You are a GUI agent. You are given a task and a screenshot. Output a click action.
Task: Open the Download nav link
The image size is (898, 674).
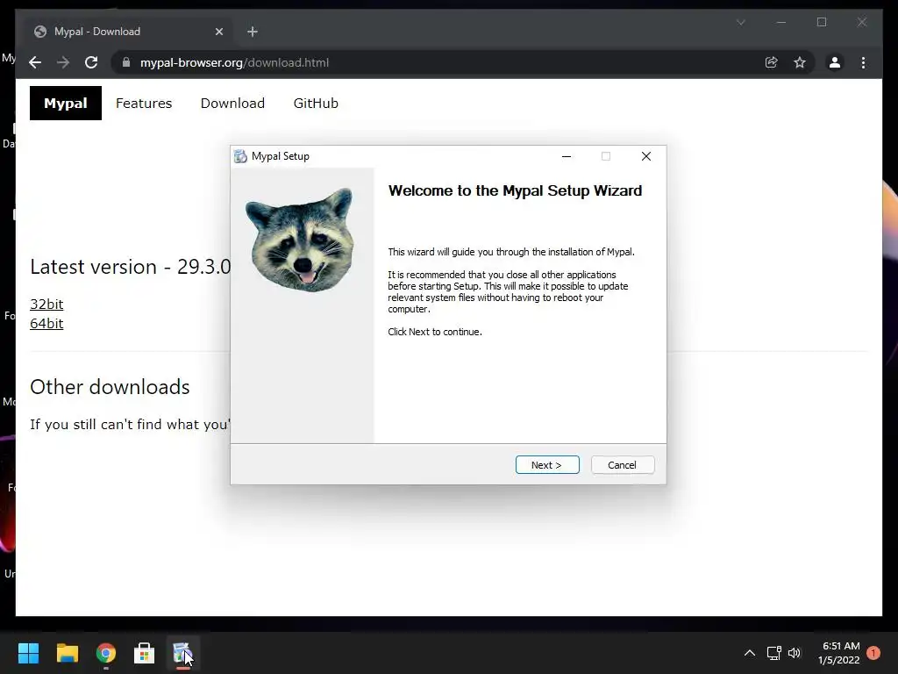tap(232, 104)
